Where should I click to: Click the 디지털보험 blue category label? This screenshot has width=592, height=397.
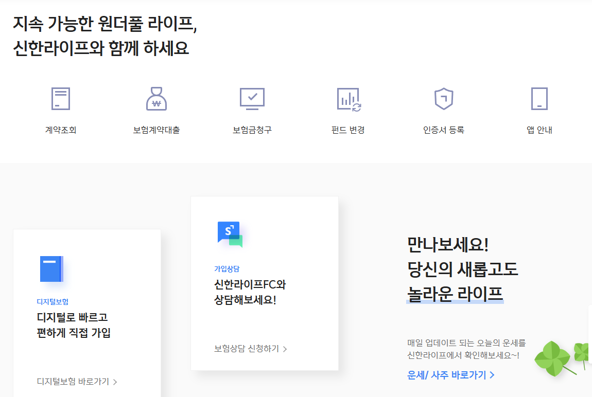(53, 302)
